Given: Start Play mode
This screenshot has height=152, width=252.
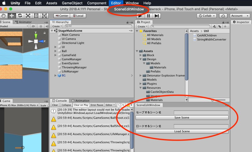Looking at the screenshot, I should (140, 16).
